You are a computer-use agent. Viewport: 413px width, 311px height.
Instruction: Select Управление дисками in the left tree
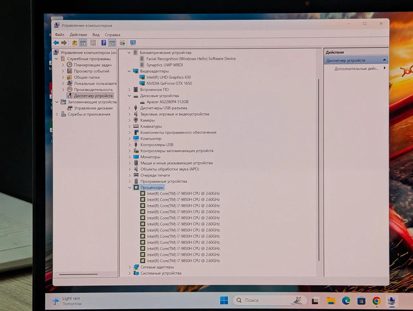coord(93,108)
